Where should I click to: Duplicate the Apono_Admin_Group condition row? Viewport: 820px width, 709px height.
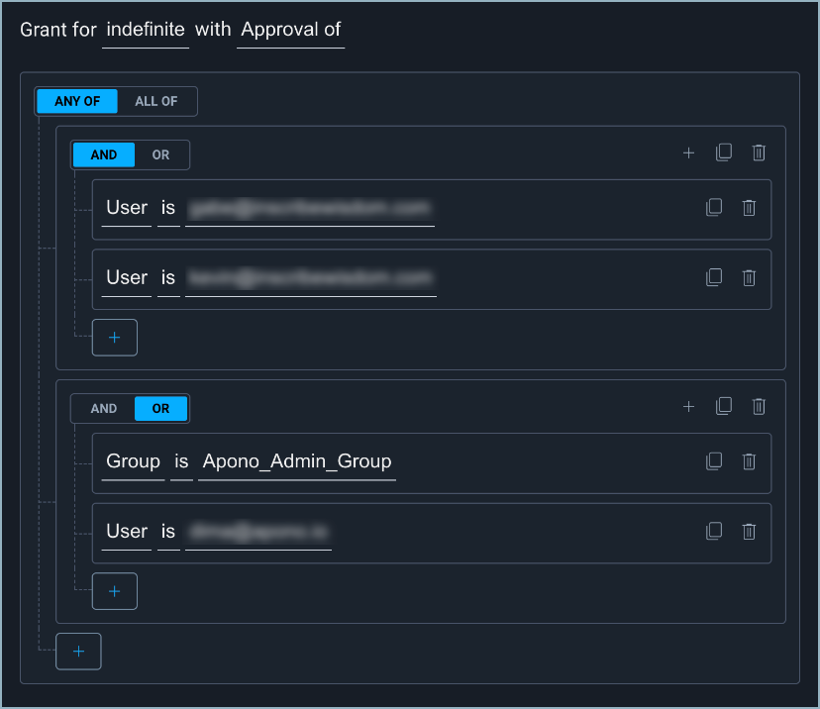tap(714, 461)
